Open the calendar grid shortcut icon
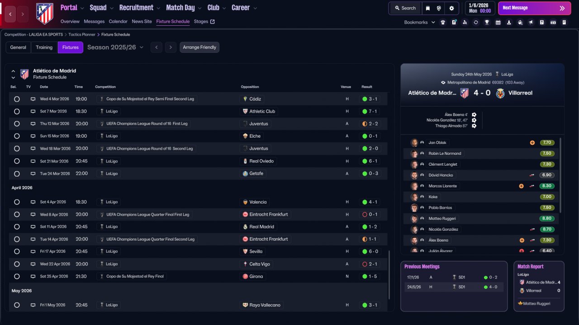579x325 pixels. pos(498,22)
